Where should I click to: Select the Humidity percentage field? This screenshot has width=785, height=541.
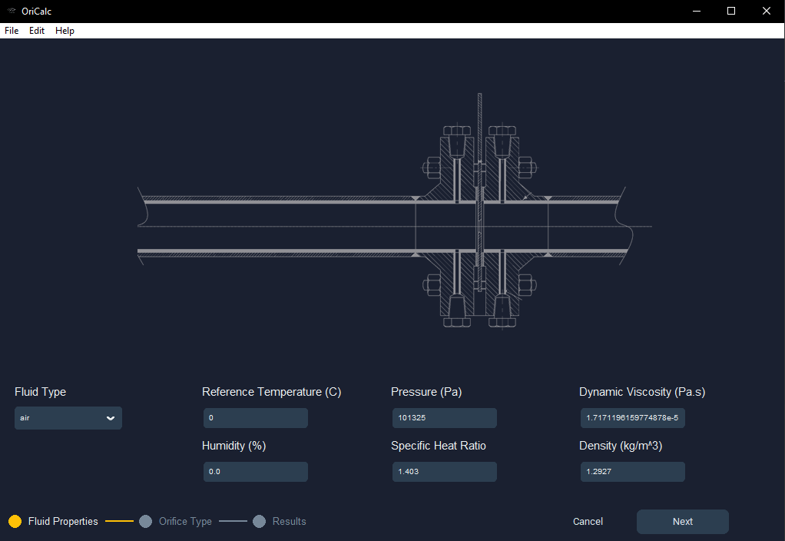coord(255,471)
